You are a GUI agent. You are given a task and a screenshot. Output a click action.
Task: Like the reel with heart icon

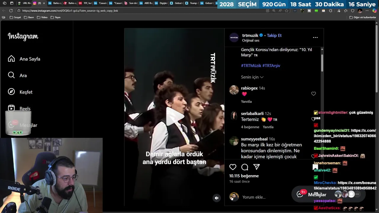click(x=233, y=167)
